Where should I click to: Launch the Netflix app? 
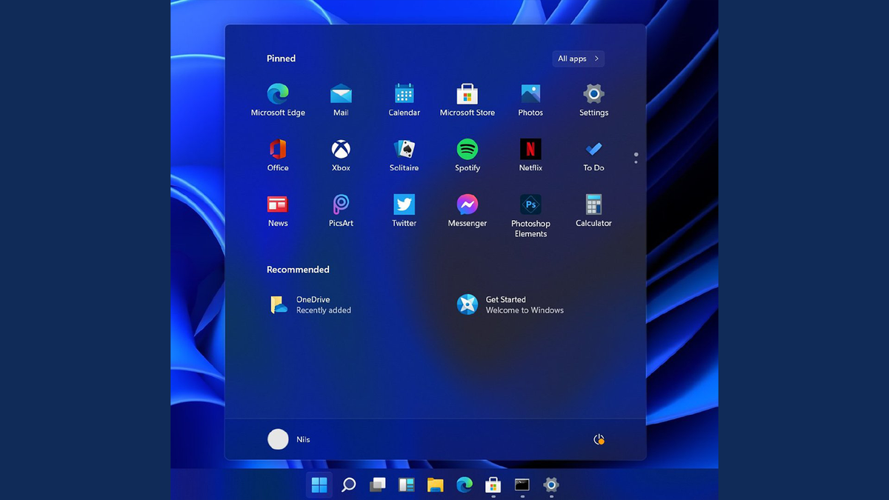coord(530,149)
